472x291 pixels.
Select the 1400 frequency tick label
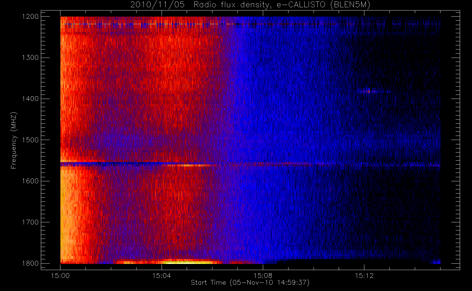coord(30,99)
